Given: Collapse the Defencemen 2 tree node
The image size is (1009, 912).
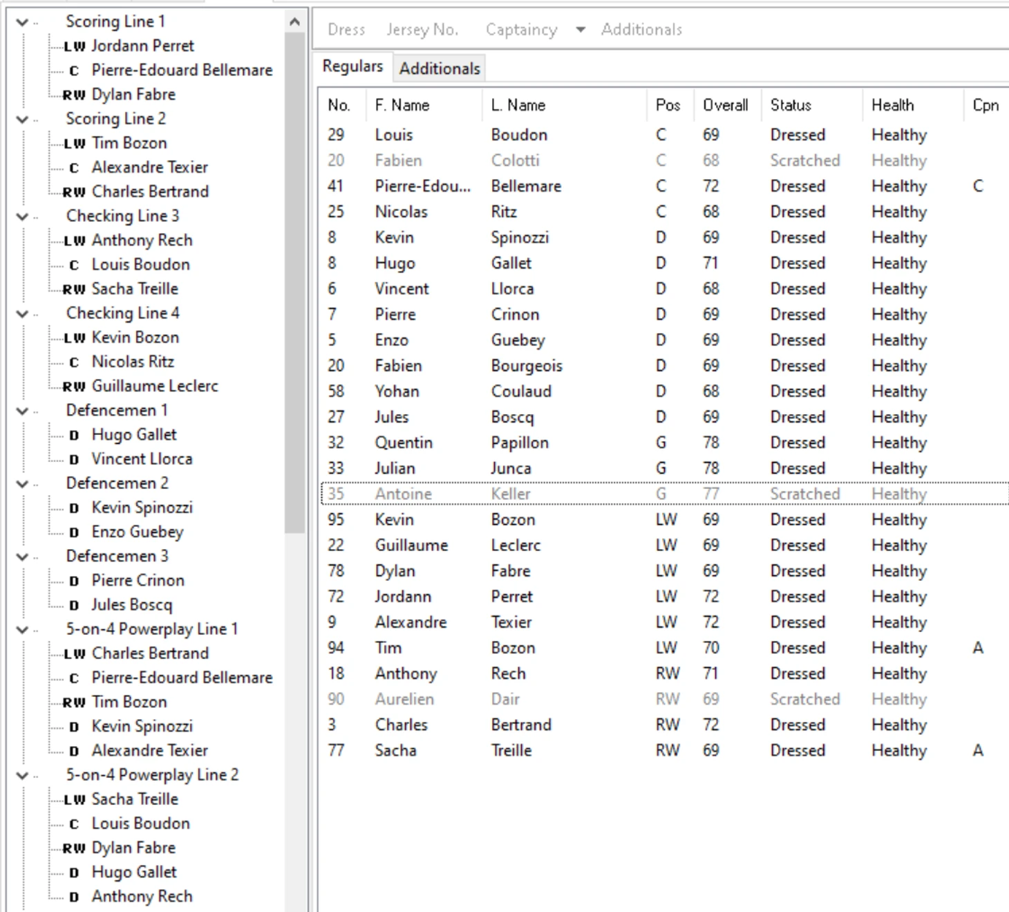Looking at the screenshot, I should [x=22, y=483].
